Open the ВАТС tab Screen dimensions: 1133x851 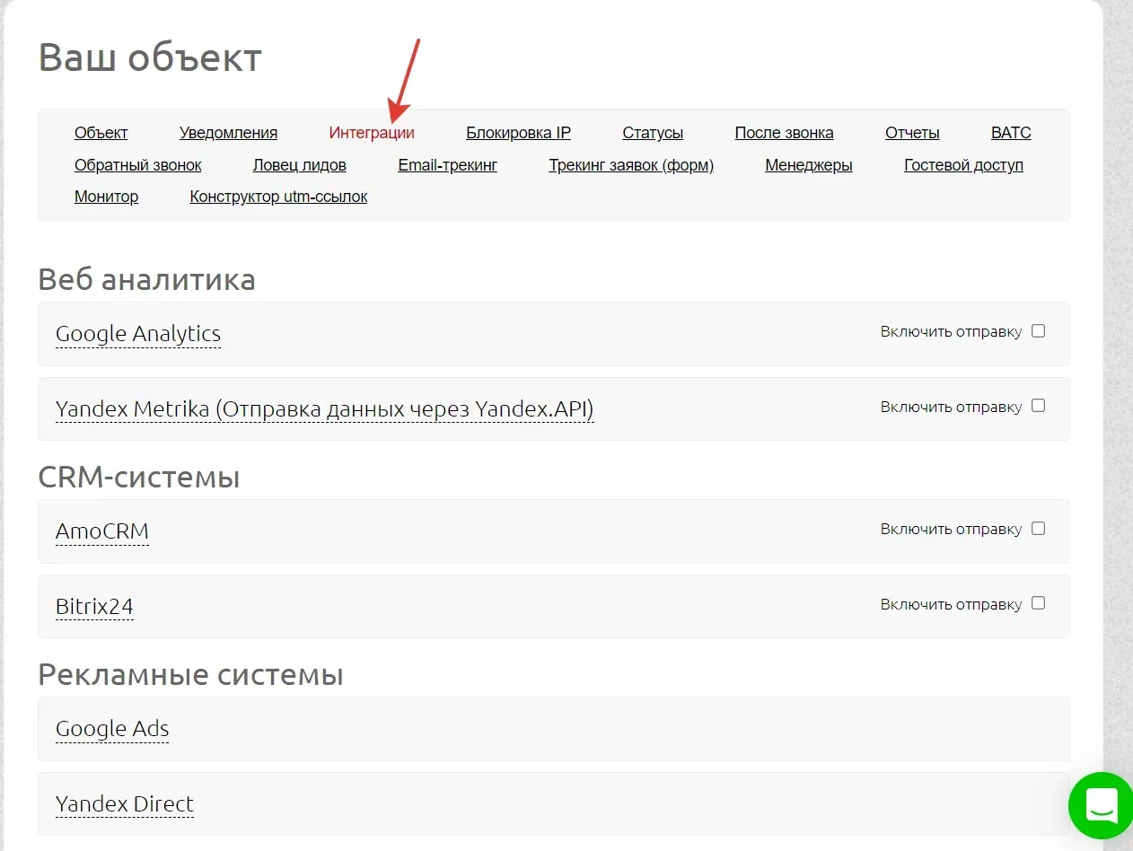(1011, 133)
